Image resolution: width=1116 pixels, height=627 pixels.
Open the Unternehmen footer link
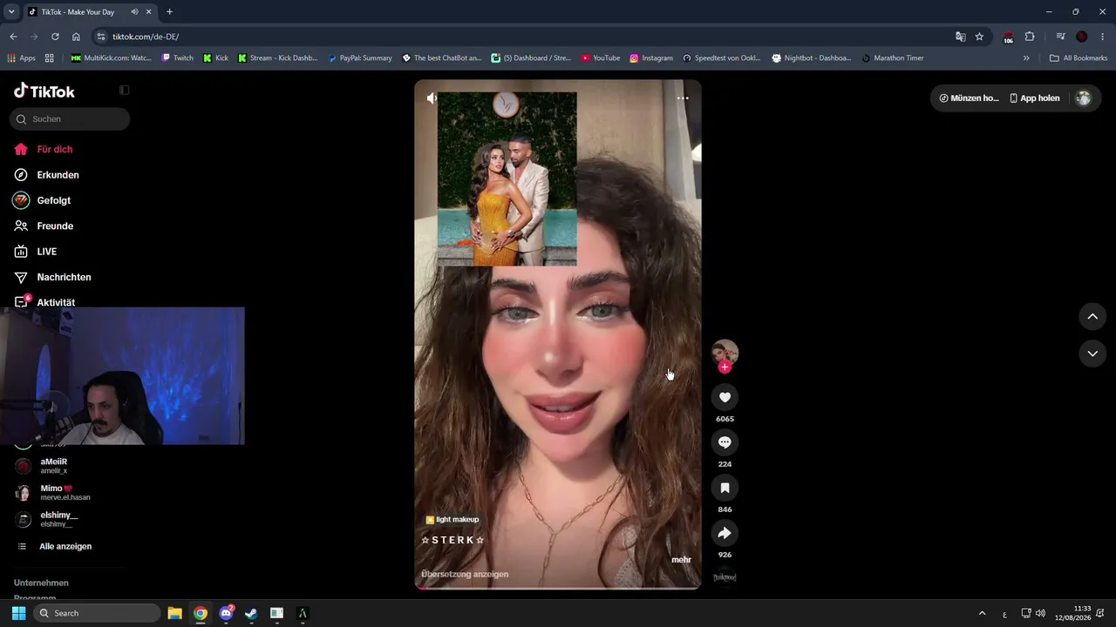(x=41, y=583)
